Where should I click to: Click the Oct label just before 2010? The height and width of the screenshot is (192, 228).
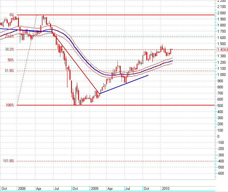(146, 189)
